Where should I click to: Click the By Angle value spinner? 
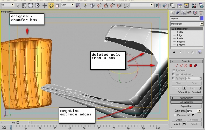(200, 78)
